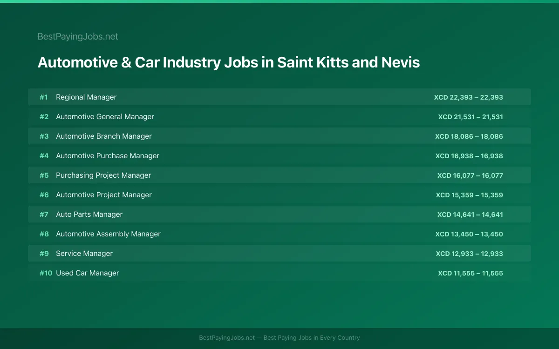Click the #8 rank number
Image resolution: width=559 pixels, height=349 pixels.
click(x=44, y=234)
